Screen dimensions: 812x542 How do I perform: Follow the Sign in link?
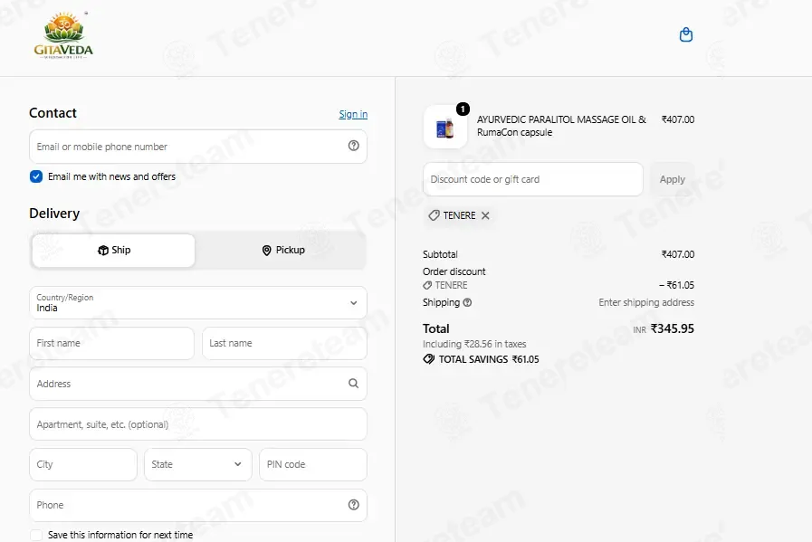(353, 114)
